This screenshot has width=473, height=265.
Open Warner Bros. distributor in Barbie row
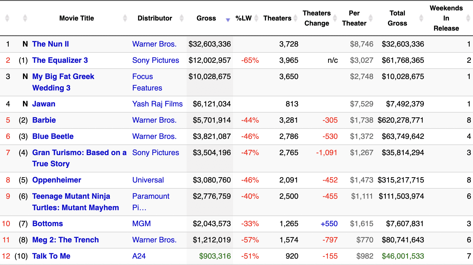[154, 120]
